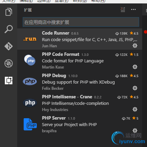Open the Explorer files view
Screen dimensions: 147x147
point(9,12)
